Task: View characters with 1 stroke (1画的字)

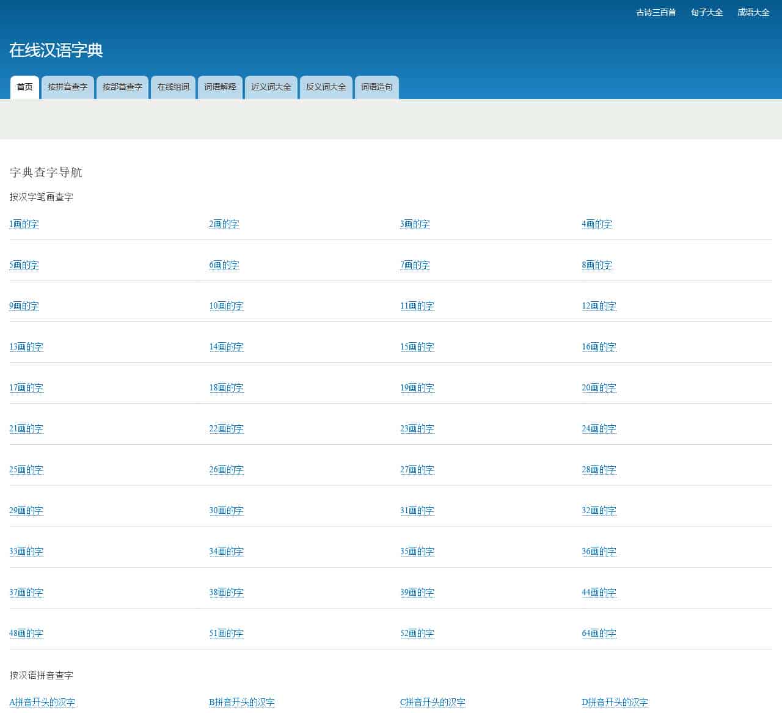Action: (x=23, y=224)
